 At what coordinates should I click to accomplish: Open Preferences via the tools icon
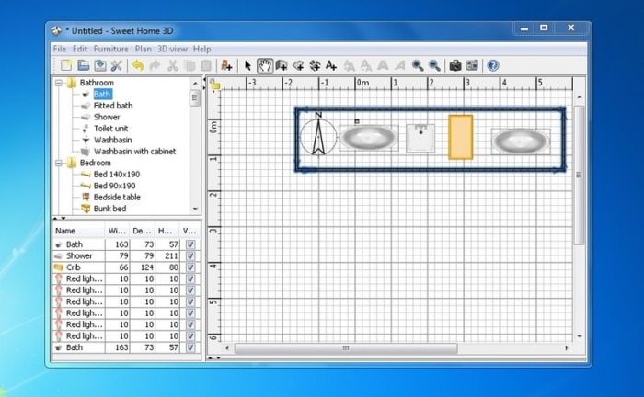117,65
